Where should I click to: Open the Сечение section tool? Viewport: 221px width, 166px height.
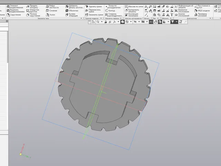(51, 11)
